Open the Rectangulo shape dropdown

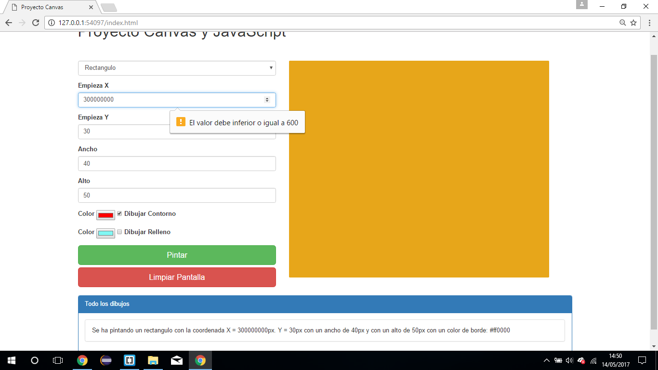(x=177, y=68)
